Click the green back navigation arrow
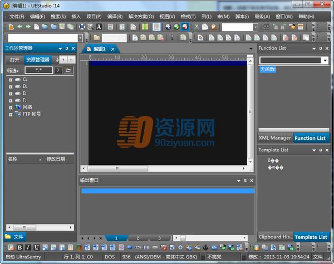This screenshot has width=334, height=264. click(19, 27)
